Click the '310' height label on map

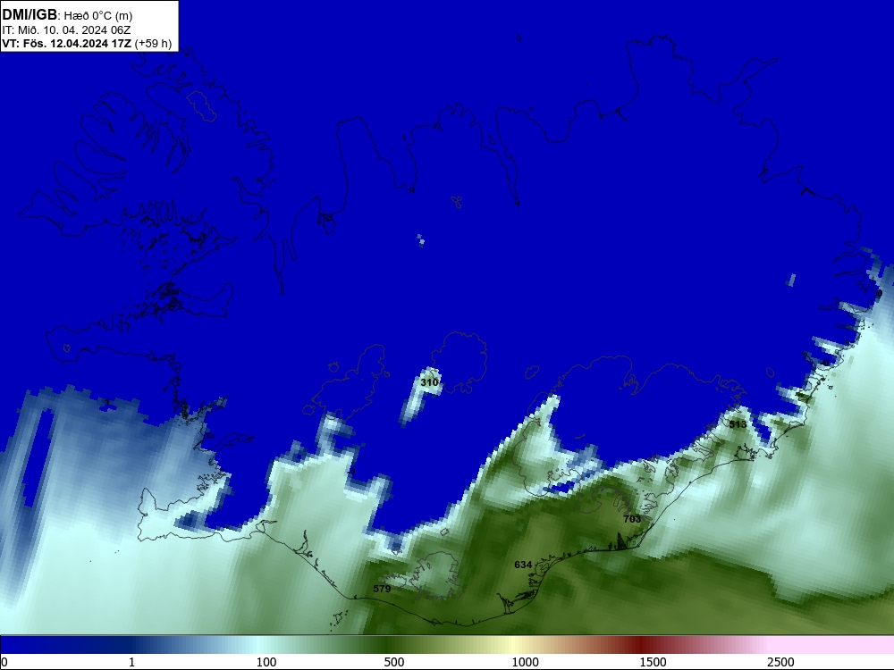pos(429,382)
